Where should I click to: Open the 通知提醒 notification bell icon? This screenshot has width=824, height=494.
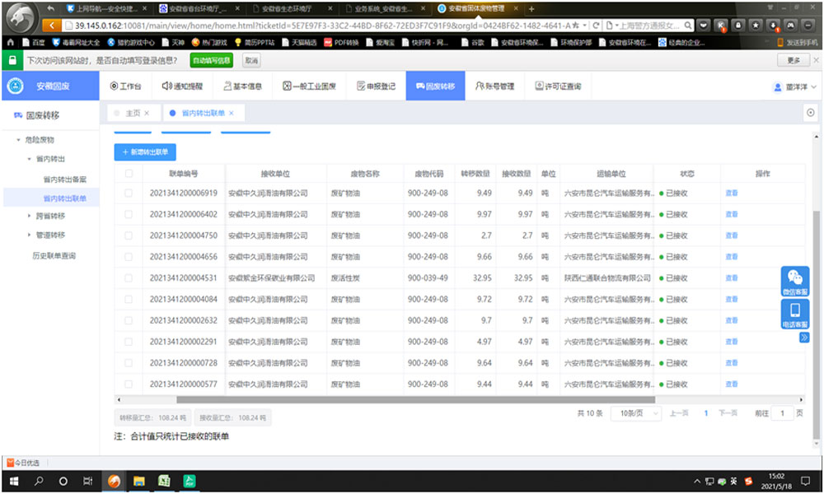pos(166,84)
